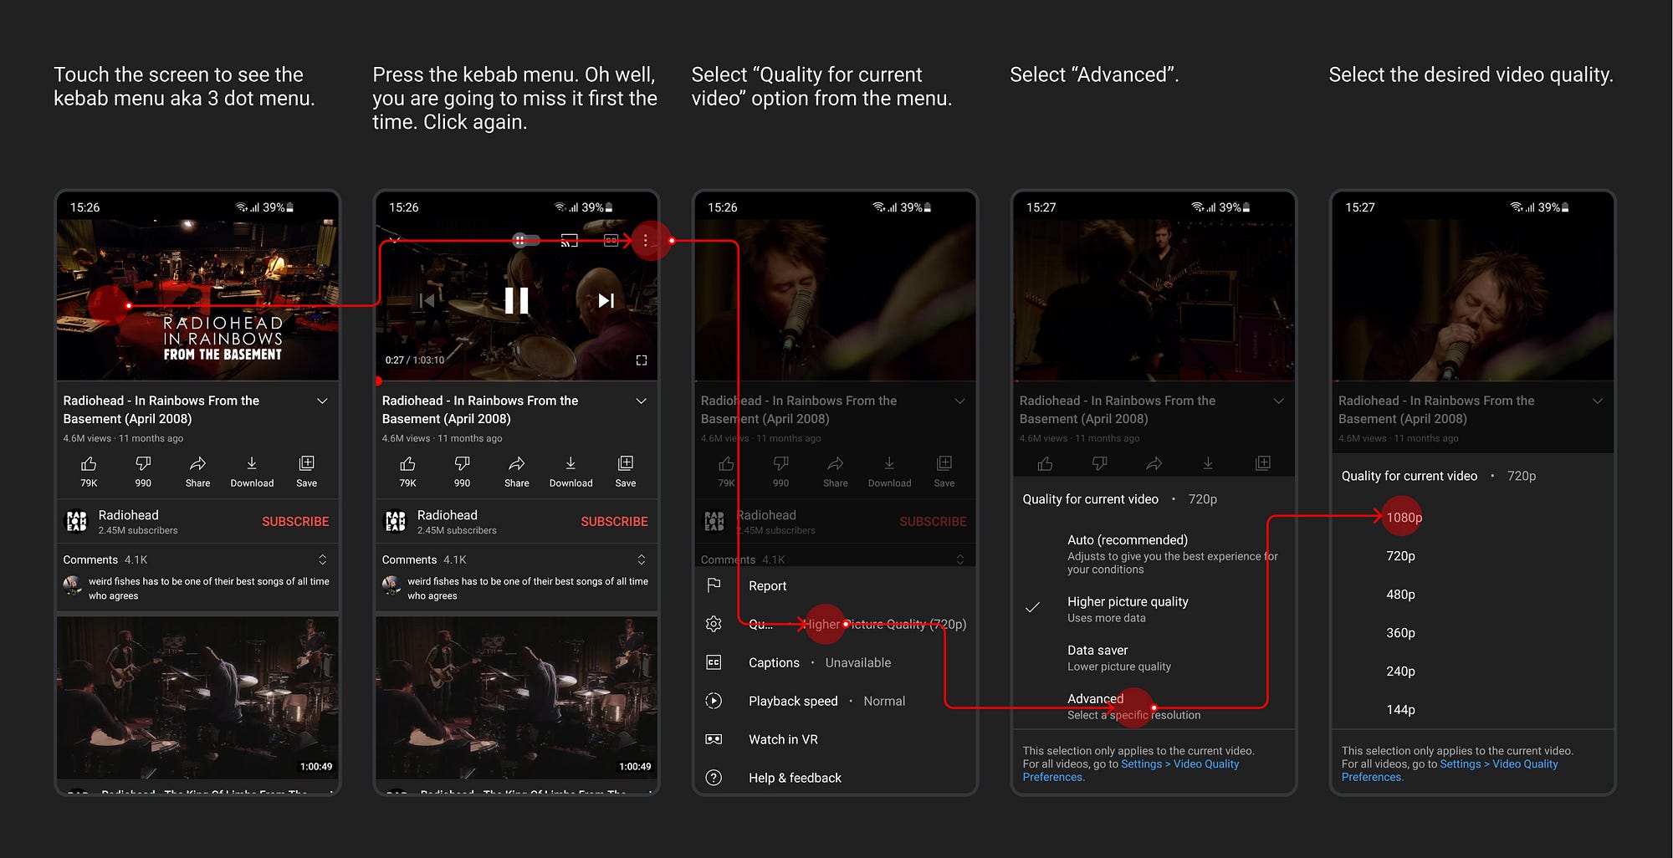
Task: Expand the video description in the second phone
Action: (641, 401)
